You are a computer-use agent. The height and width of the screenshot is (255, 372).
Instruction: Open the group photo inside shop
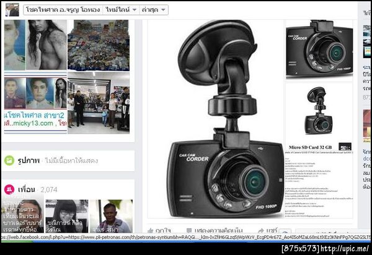click(99, 103)
